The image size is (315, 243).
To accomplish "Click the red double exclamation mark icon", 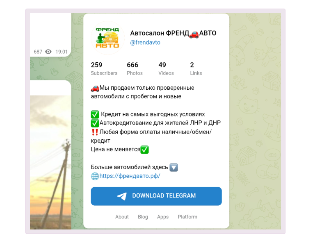I will click(x=95, y=132).
